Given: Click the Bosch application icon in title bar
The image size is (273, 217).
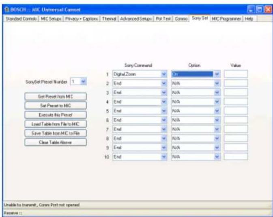Looking at the screenshot, I should click(7, 9).
